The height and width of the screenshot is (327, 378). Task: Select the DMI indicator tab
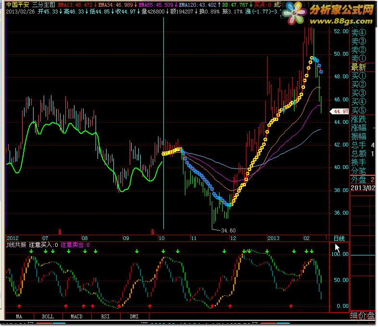134,316
